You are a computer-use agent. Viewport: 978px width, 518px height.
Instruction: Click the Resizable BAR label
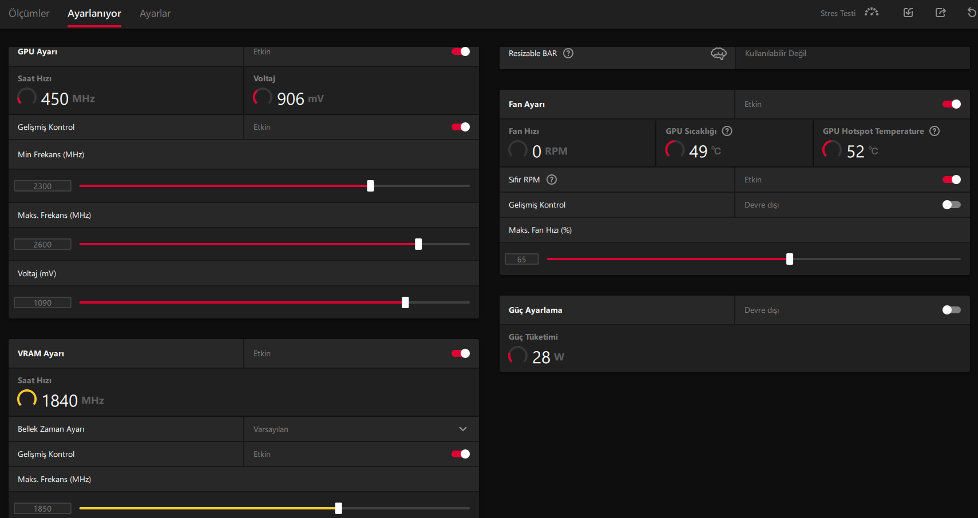[x=533, y=53]
